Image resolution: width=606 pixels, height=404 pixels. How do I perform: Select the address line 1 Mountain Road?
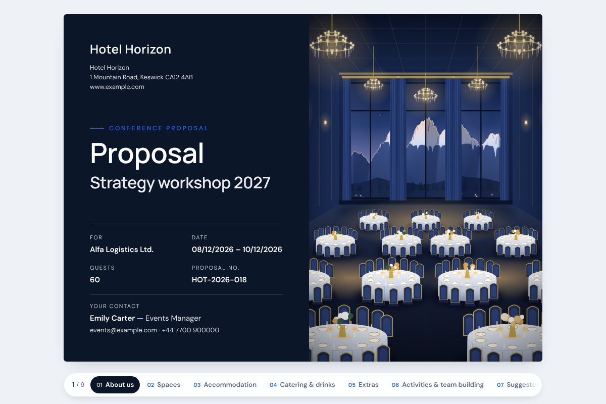coord(141,77)
